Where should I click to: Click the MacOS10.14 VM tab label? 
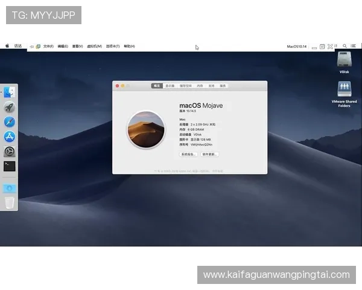(297, 47)
